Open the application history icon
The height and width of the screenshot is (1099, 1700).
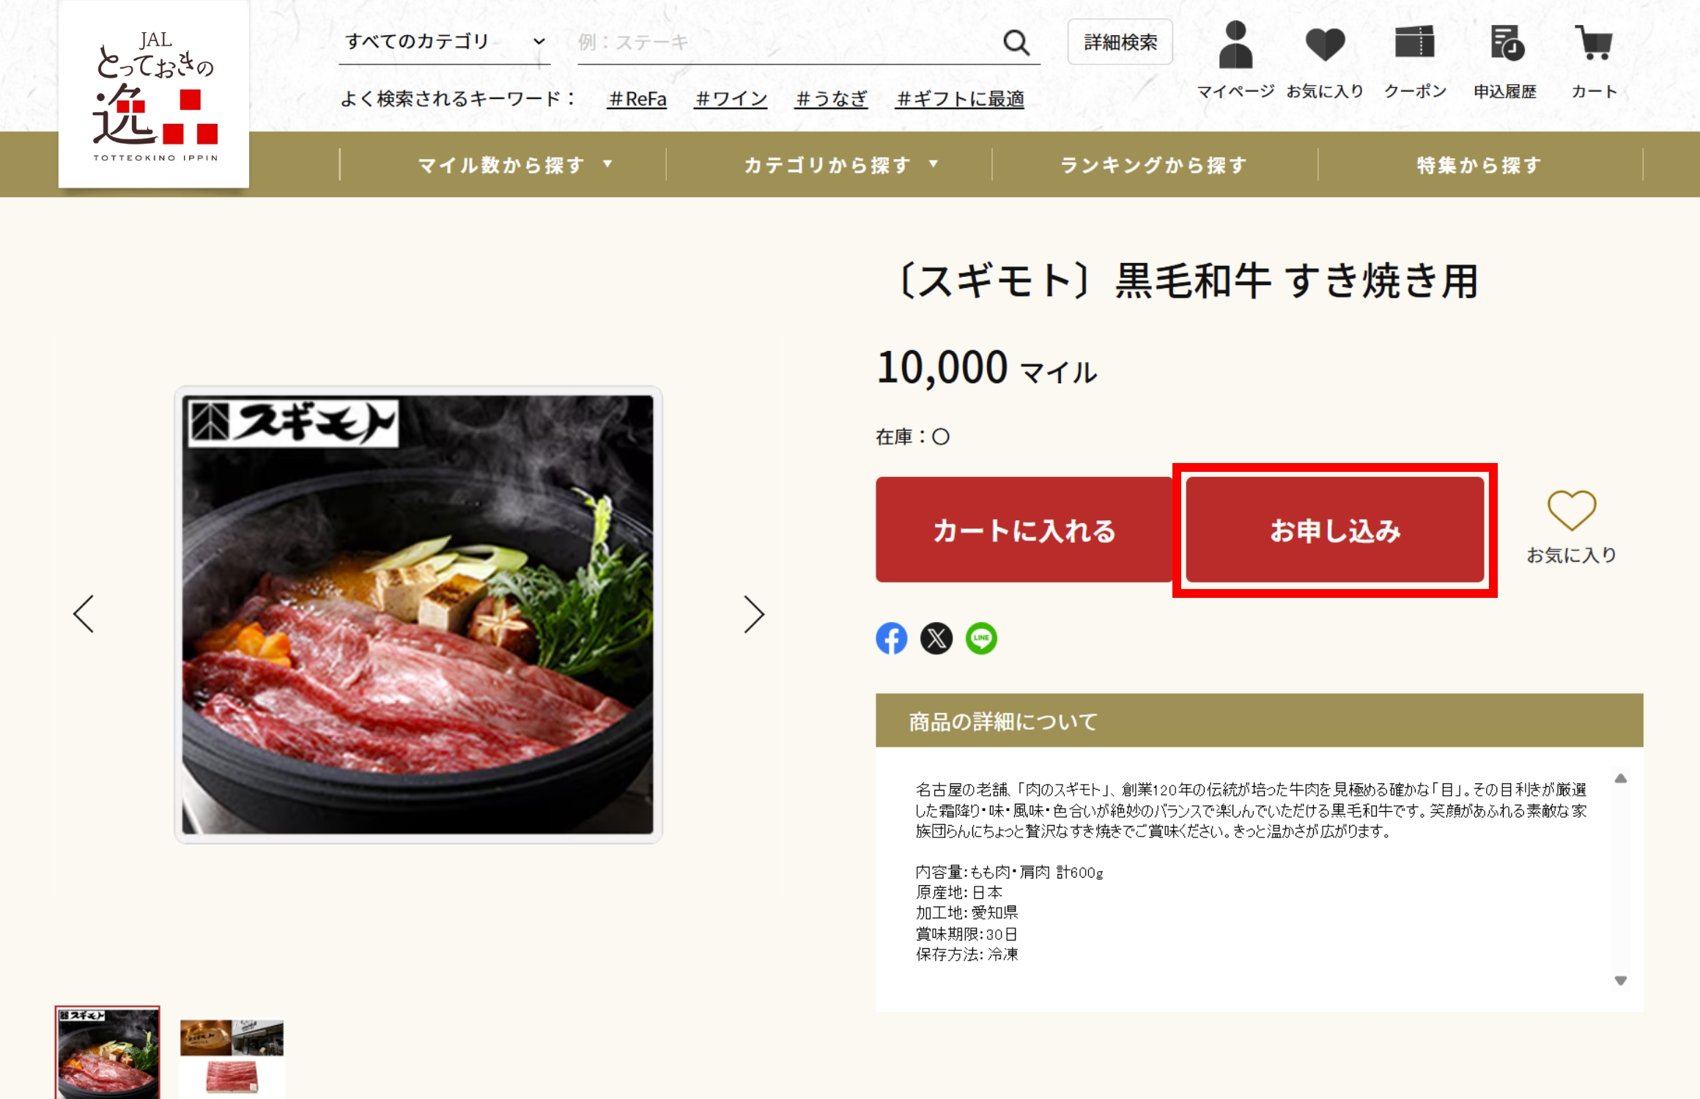point(1506,42)
